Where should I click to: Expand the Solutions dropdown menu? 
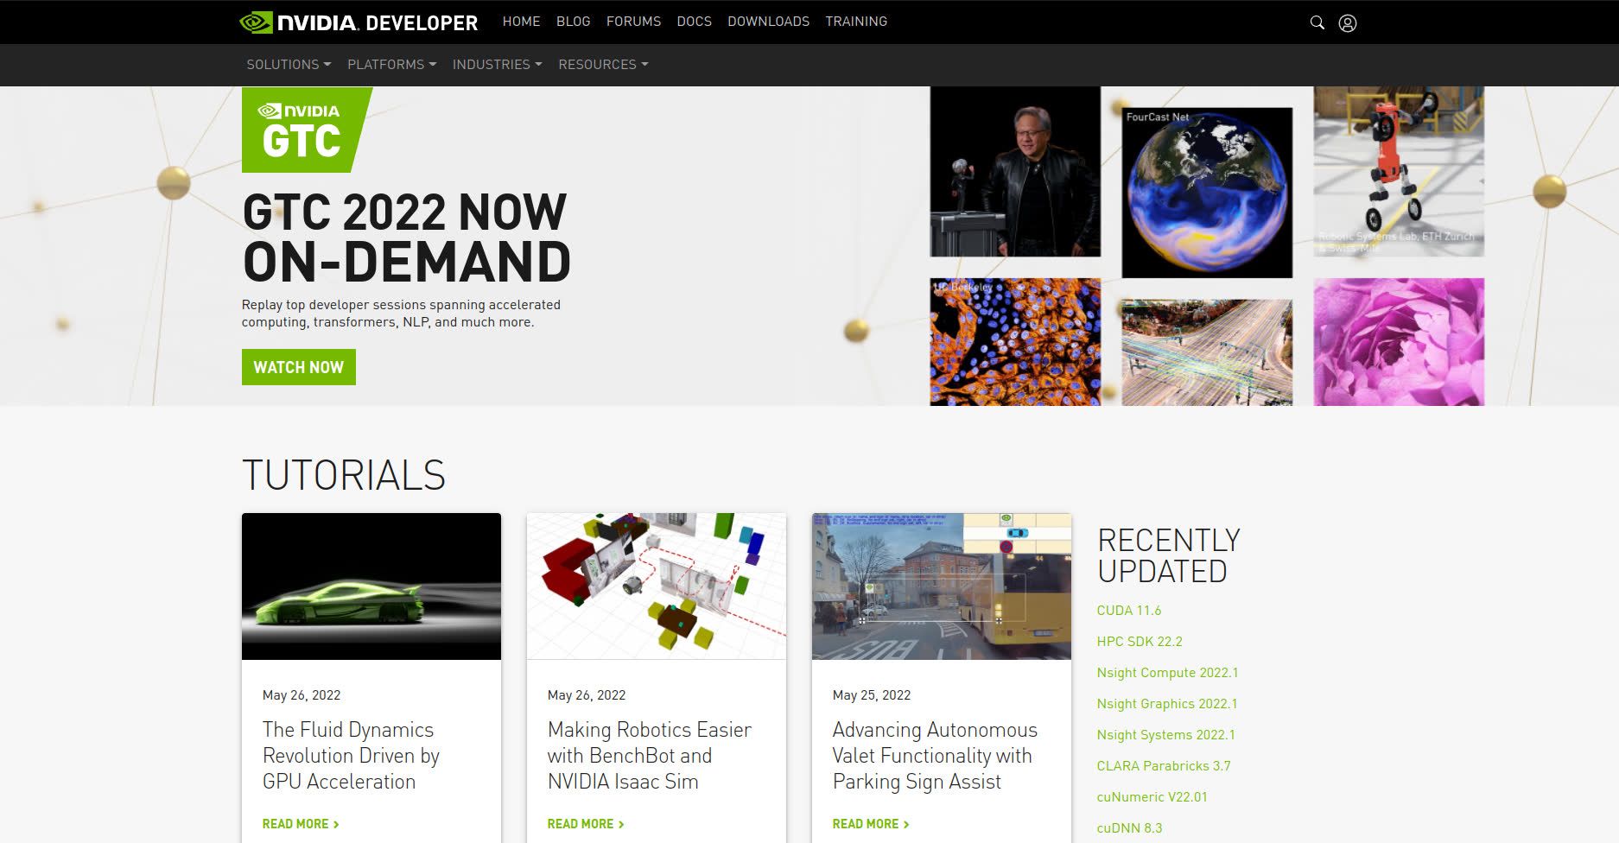(x=289, y=65)
